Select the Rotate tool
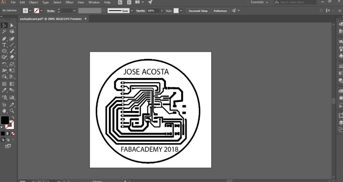The width and height of the screenshot is (343, 182). (x=4, y=64)
